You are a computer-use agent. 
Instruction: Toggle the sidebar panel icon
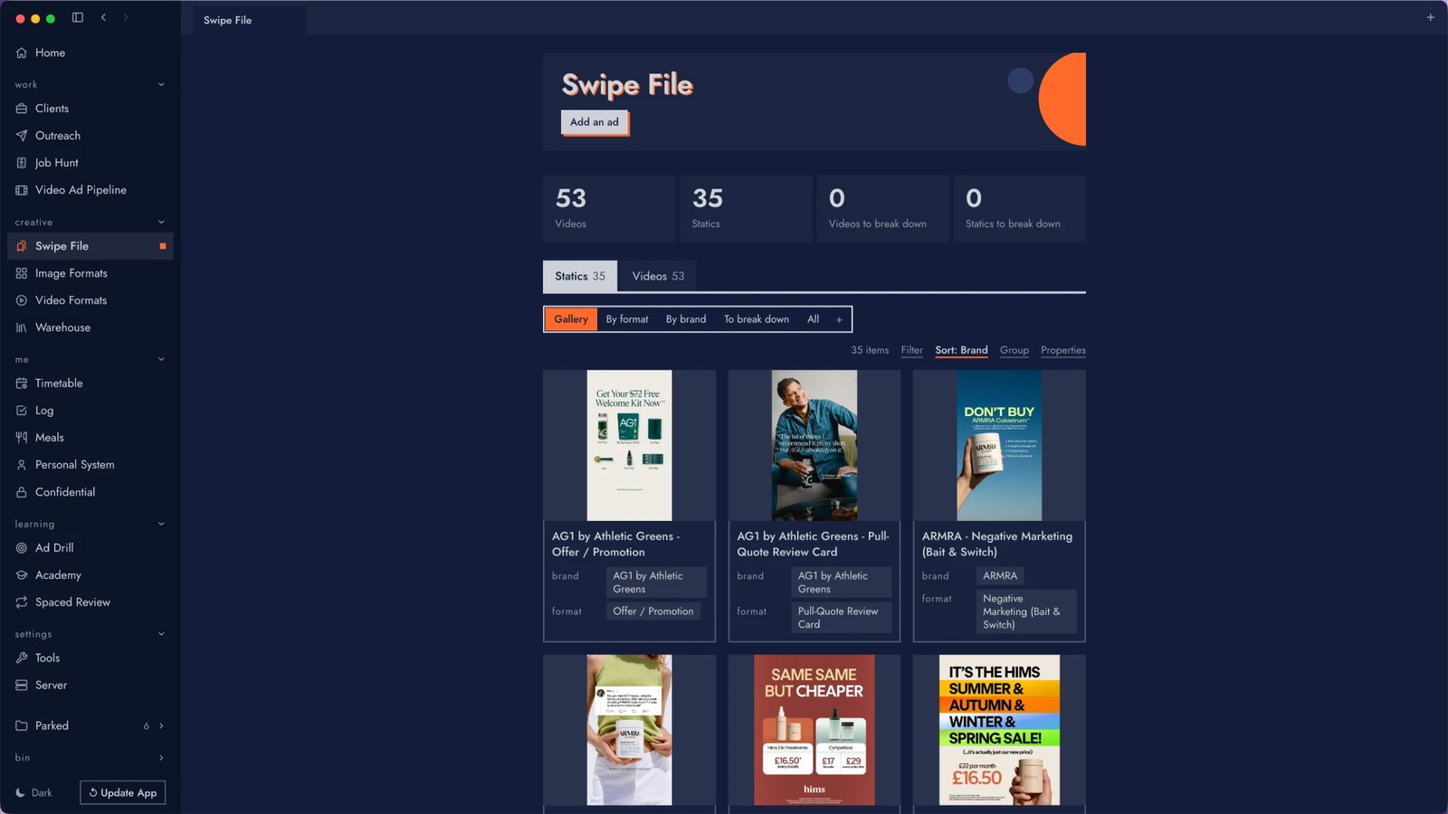tap(78, 17)
